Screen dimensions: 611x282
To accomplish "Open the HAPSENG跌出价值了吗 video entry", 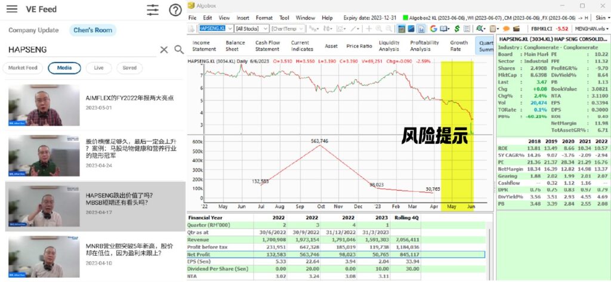I will tap(95, 206).
